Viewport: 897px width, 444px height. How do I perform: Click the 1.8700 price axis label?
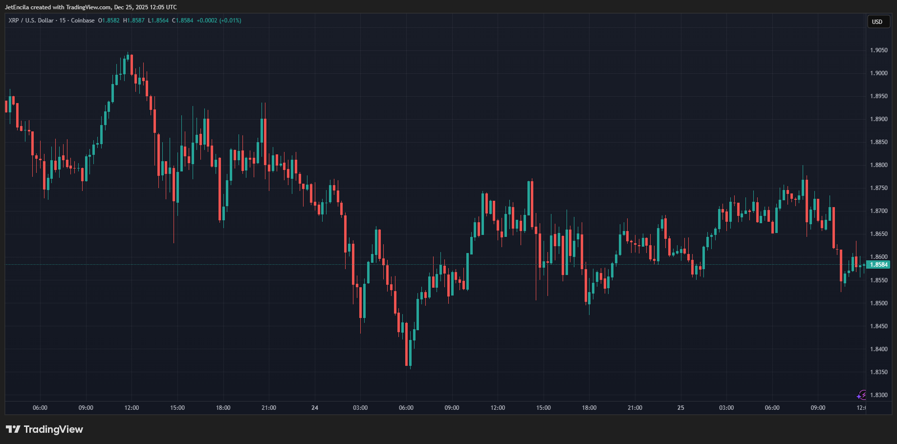click(879, 211)
